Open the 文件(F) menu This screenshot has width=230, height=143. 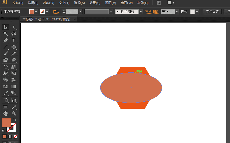(18, 3)
